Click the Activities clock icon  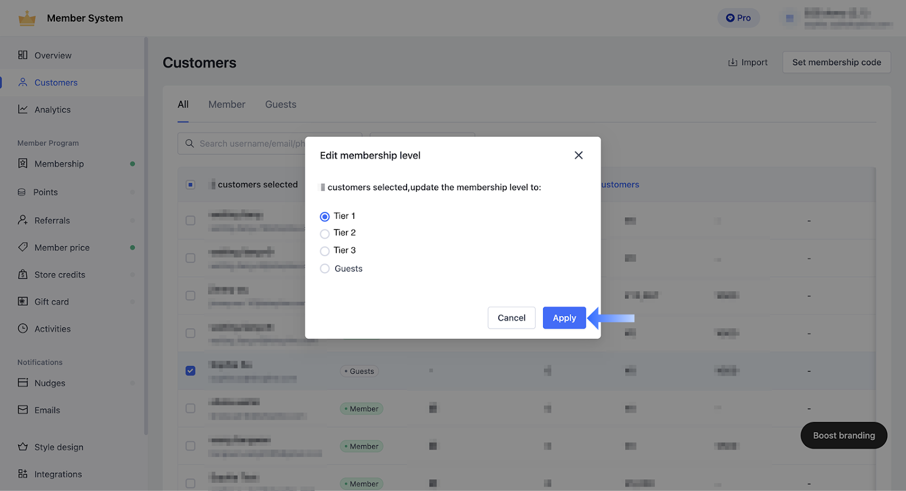[x=23, y=329]
